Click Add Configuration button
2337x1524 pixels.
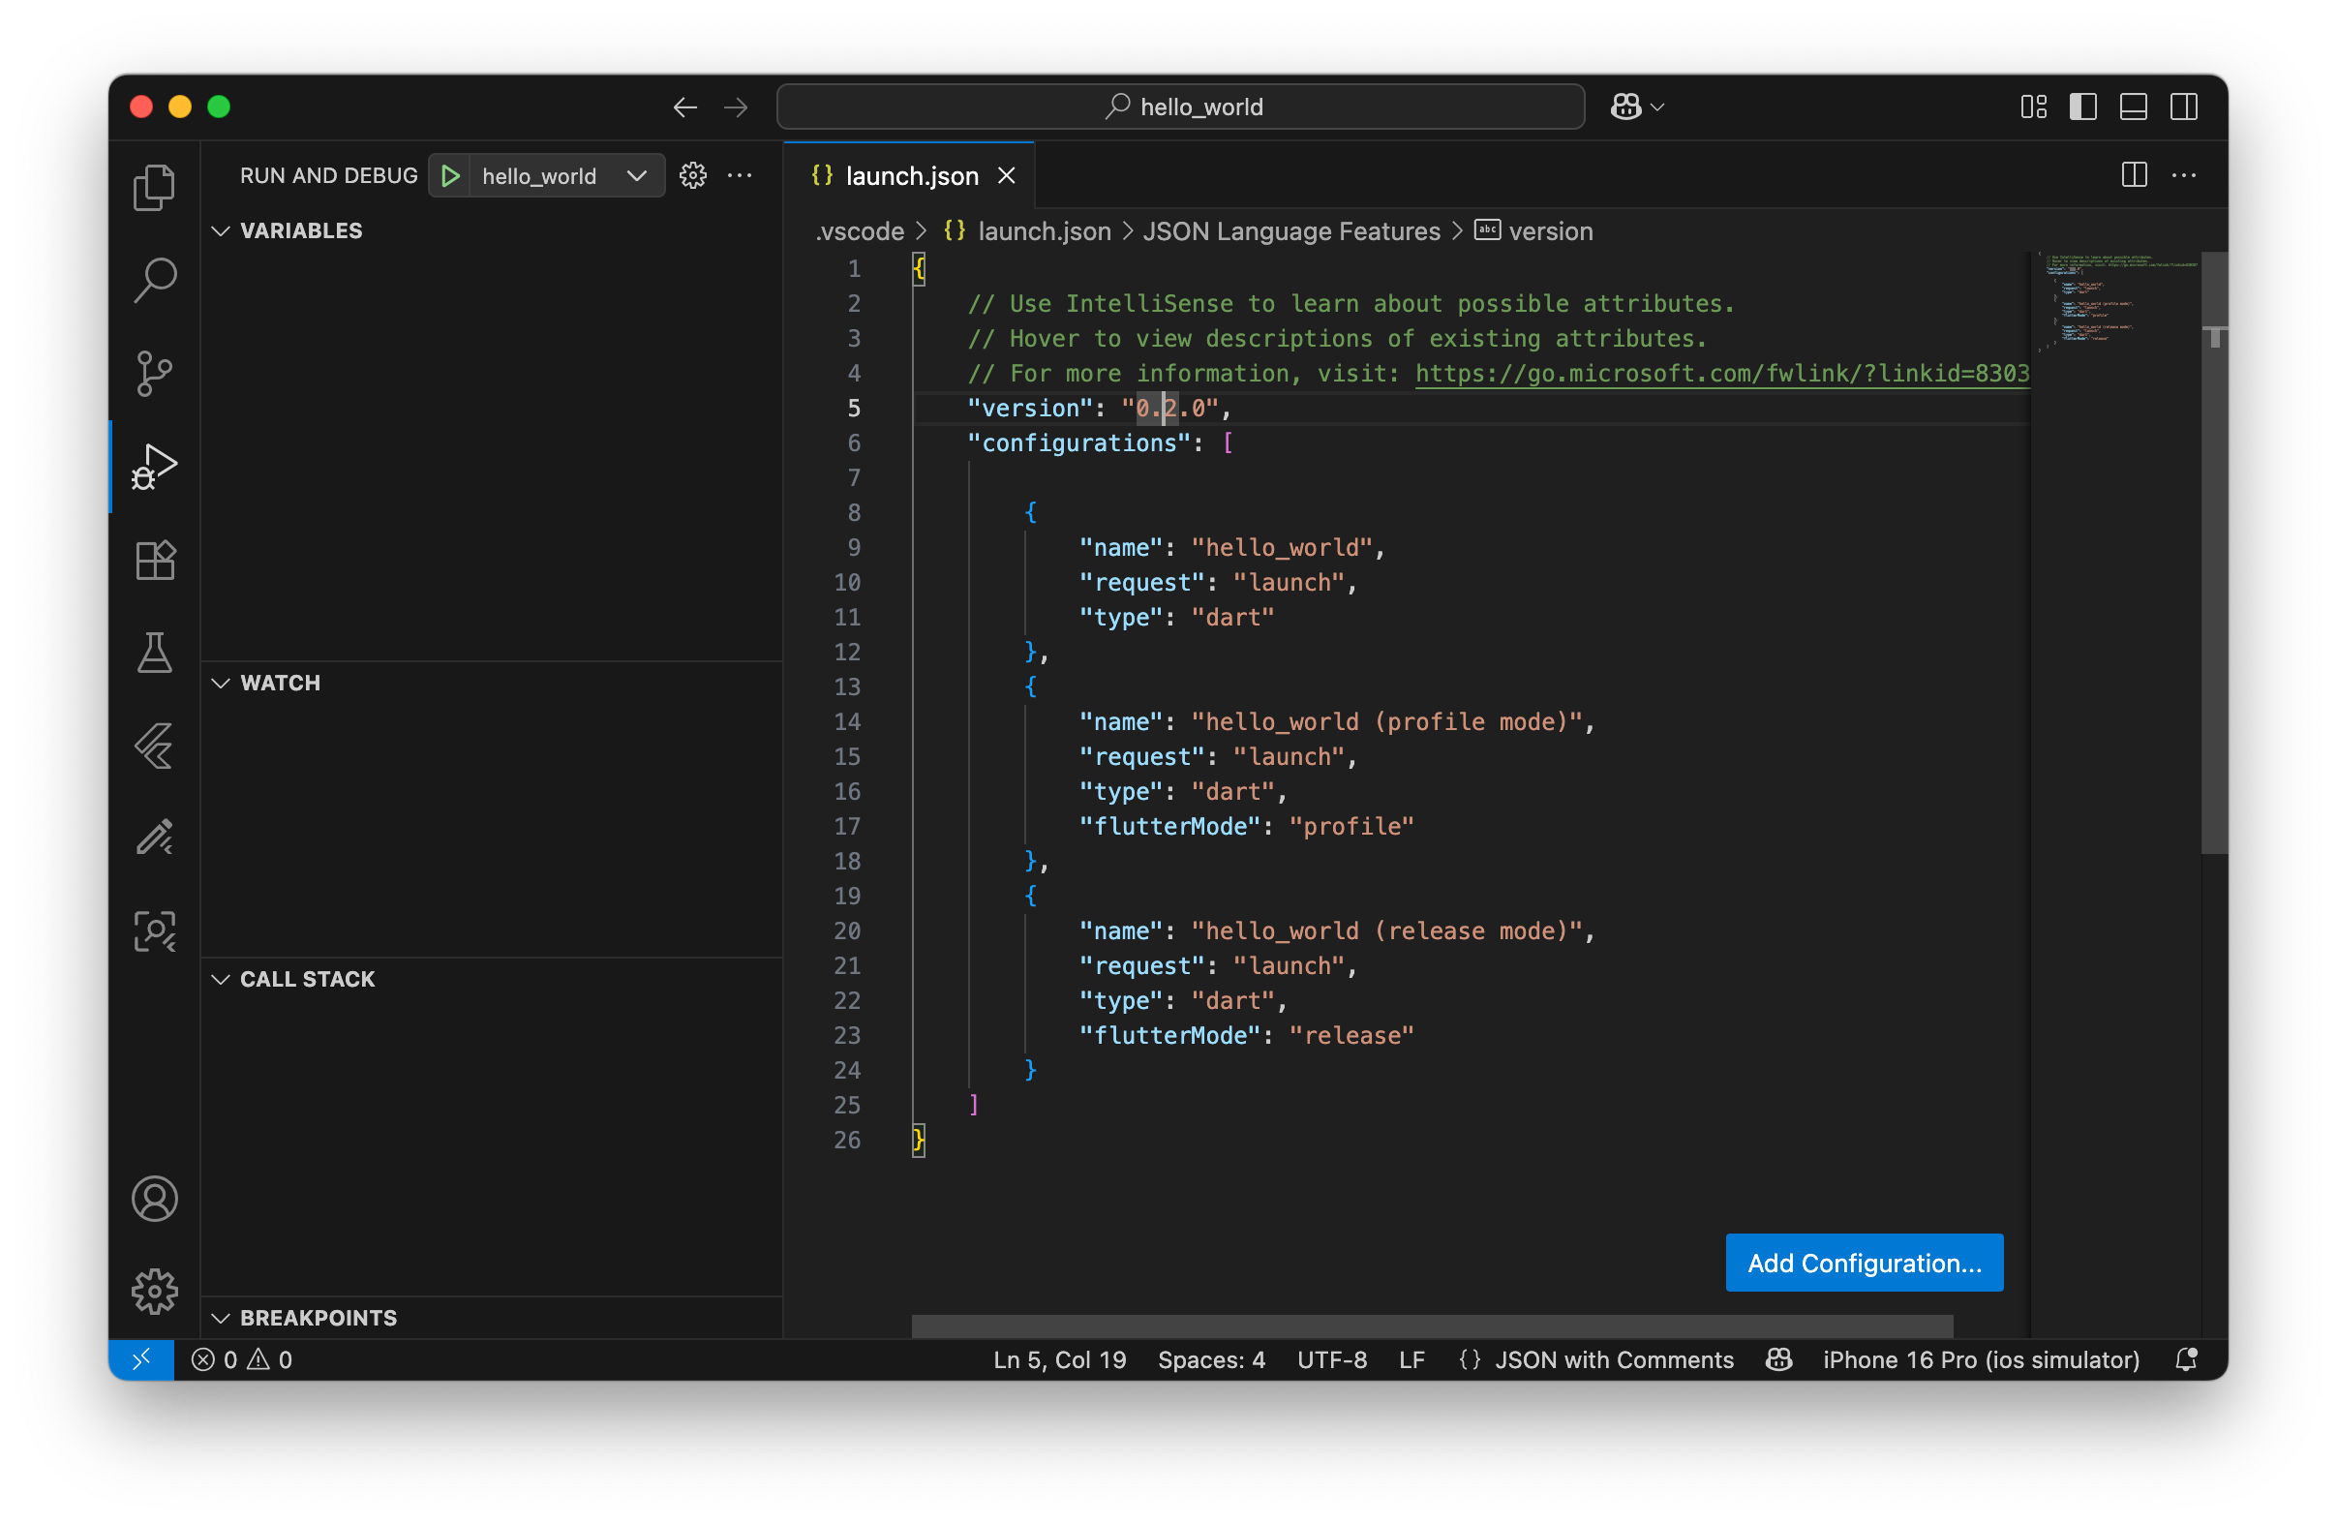[1864, 1263]
